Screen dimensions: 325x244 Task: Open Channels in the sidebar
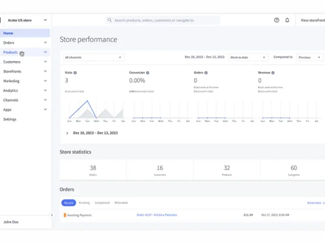click(x=11, y=100)
